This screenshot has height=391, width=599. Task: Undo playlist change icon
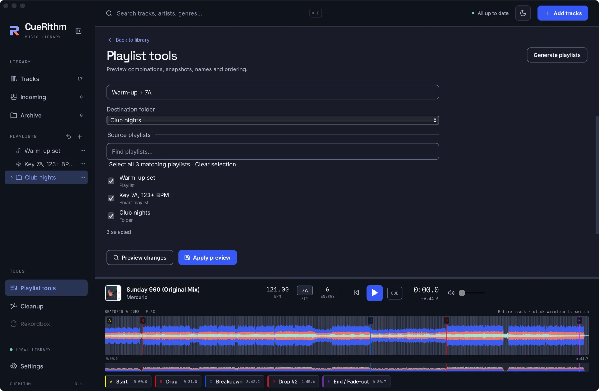tap(69, 137)
